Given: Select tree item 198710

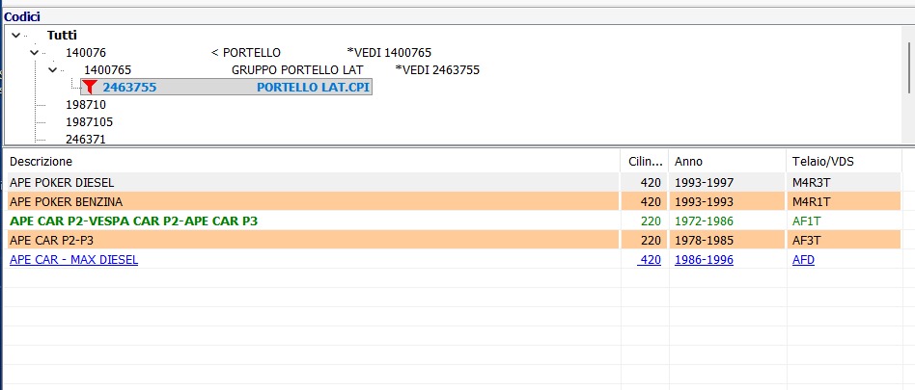Looking at the screenshot, I should tap(86, 105).
